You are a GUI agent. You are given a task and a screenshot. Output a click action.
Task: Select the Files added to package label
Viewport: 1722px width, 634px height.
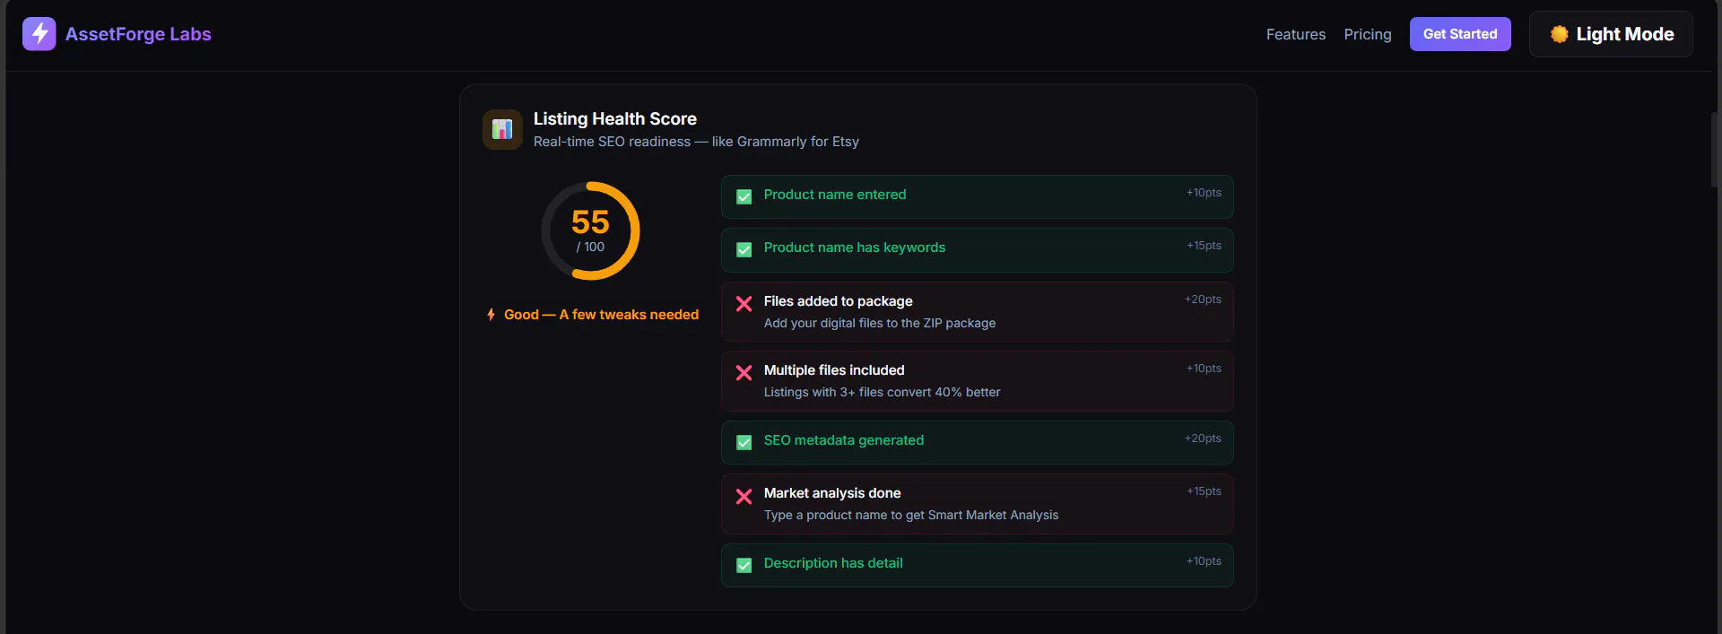click(x=838, y=301)
